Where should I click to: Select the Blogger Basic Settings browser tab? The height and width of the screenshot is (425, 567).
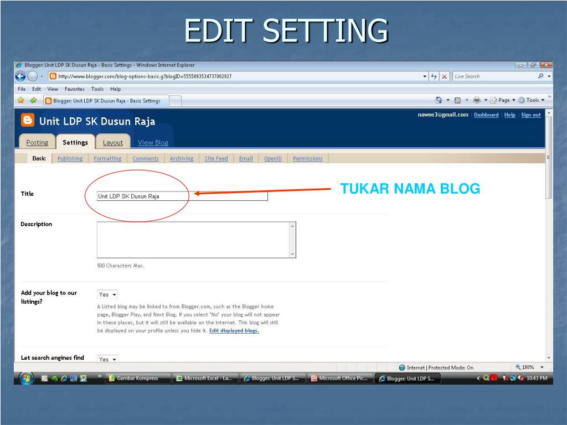pyautogui.click(x=106, y=101)
